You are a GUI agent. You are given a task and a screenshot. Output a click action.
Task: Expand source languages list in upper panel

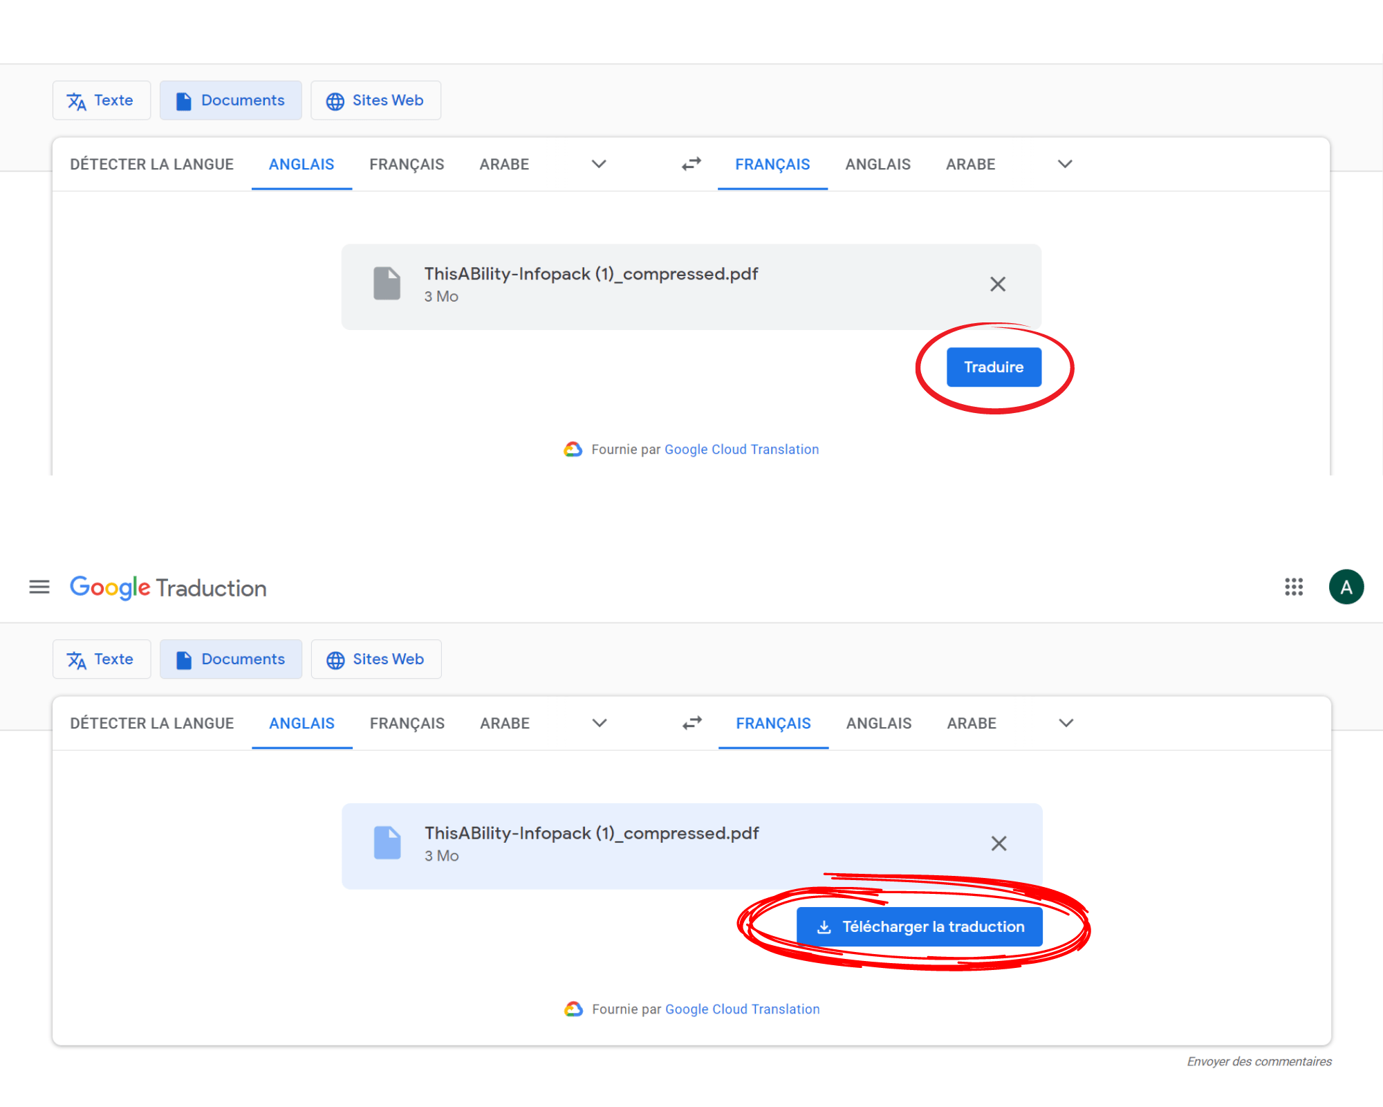click(x=599, y=164)
